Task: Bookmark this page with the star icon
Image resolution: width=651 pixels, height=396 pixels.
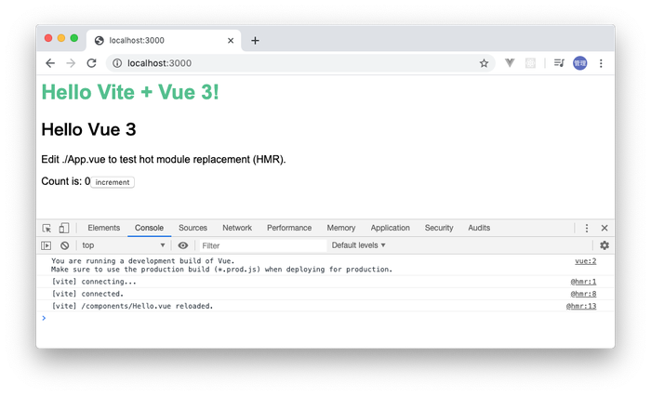Action: [x=484, y=63]
